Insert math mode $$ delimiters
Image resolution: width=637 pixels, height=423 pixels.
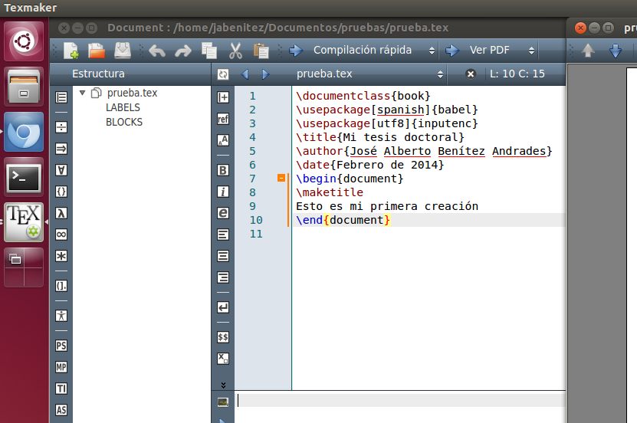223,337
